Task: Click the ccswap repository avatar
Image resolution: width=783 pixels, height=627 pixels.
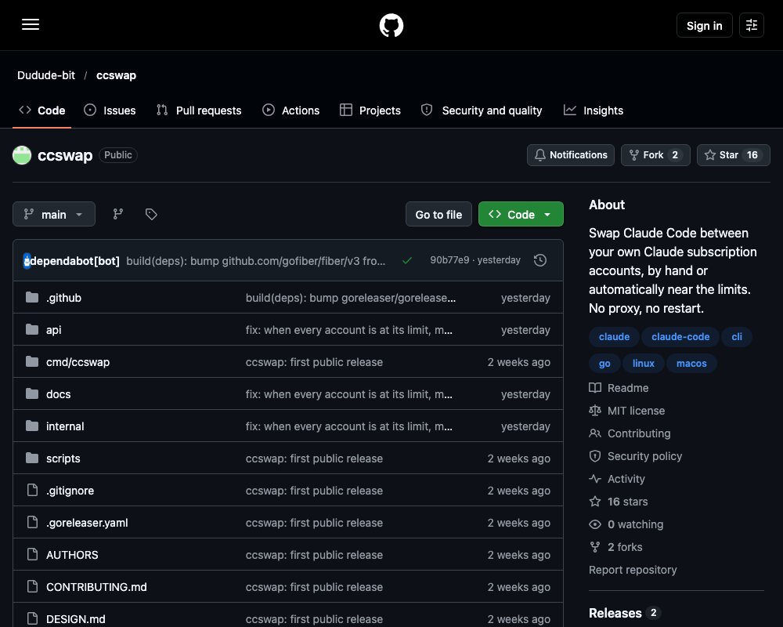Action: [x=22, y=155]
